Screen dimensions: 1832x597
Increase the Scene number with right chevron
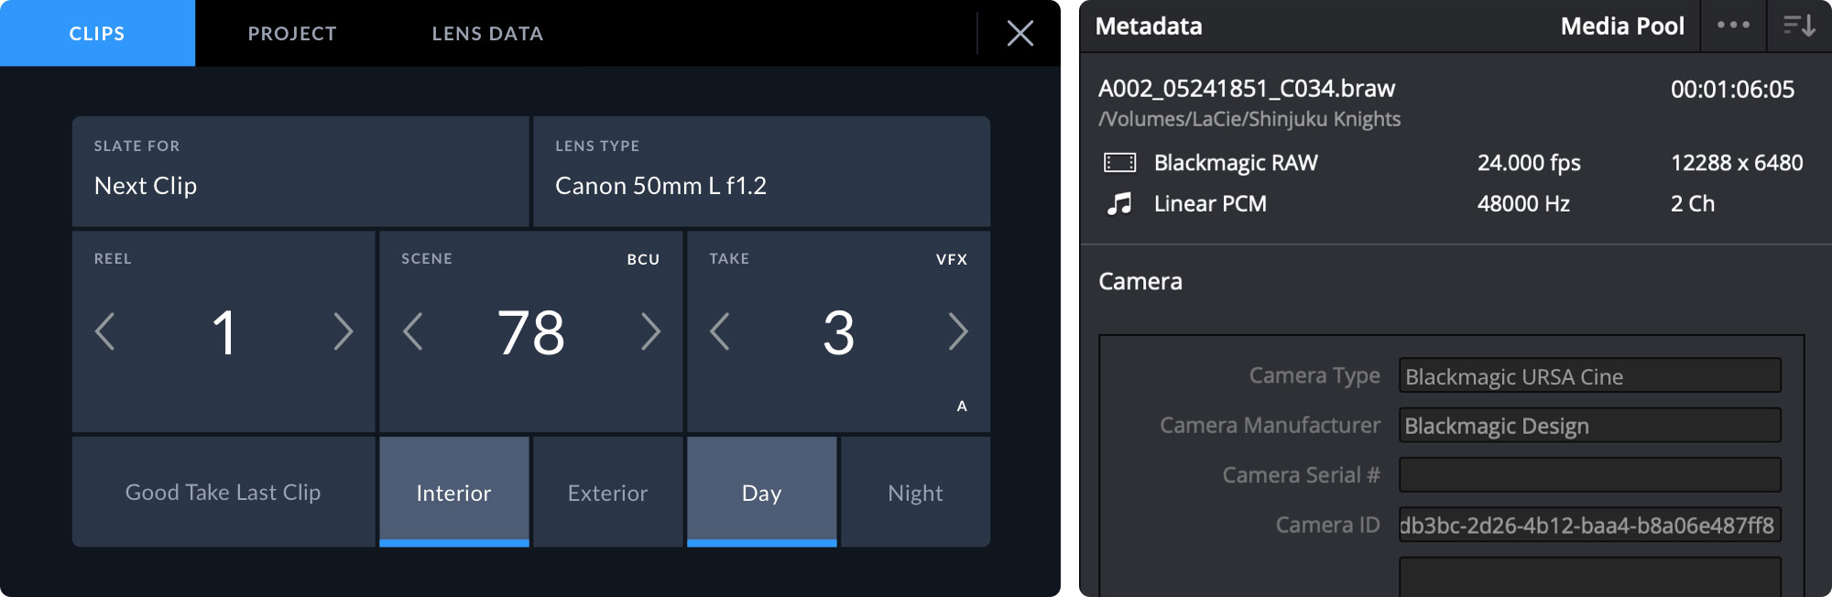650,331
